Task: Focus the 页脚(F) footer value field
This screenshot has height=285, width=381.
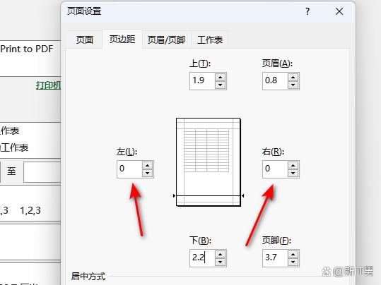Action: (275, 258)
